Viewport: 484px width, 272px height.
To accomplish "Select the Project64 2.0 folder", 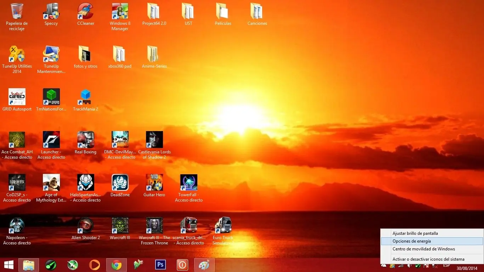I will point(154,15).
